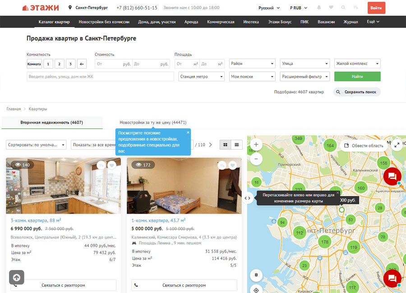Open favorites heart icon in header
This screenshot has width=406, height=293.
coord(331,8)
